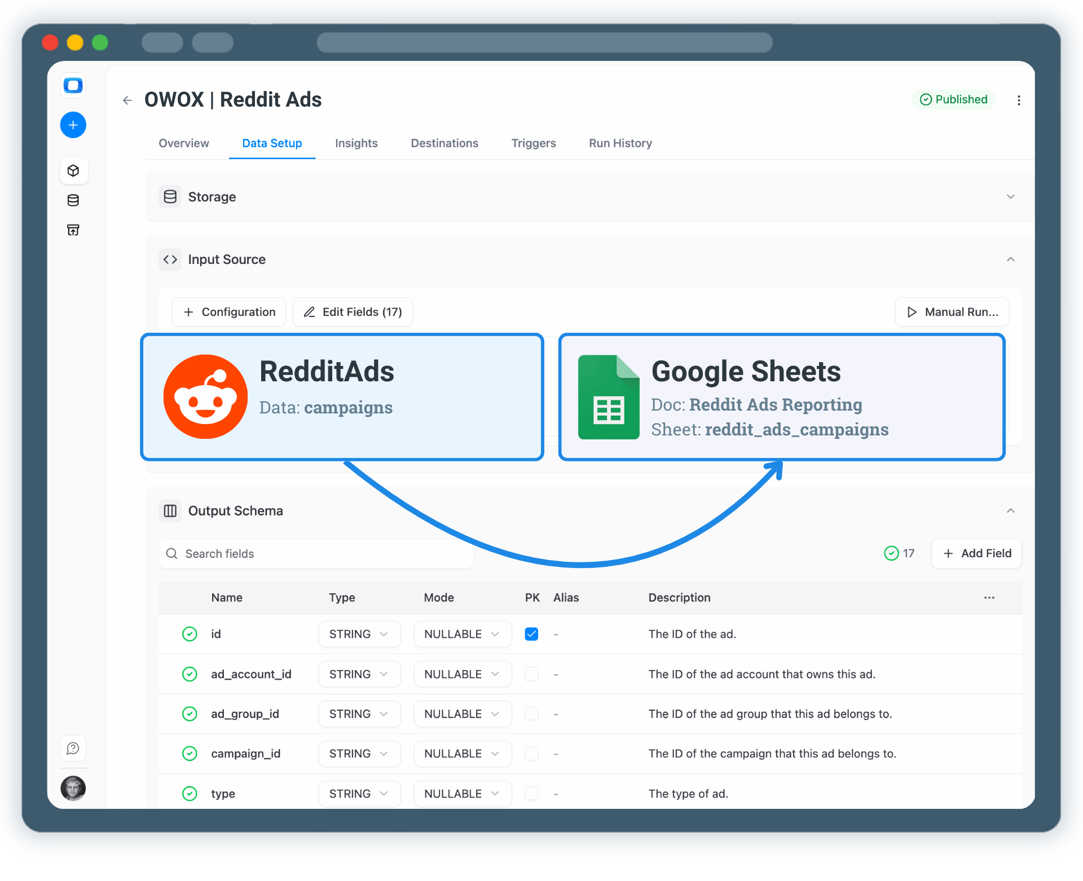
Task: Click the blue plus button in sidebar
Action: 73,125
